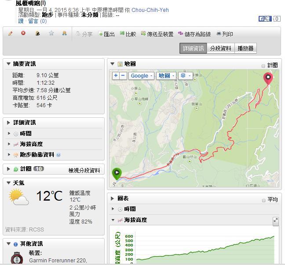Click 匯出 export button
The height and width of the screenshot is (265, 285).
pos(106,34)
